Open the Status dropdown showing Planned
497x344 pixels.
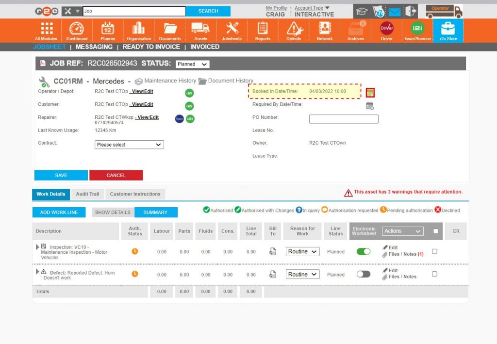pyautogui.click(x=192, y=64)
